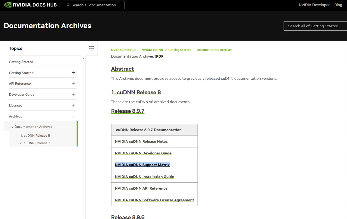
Task: Click the 1. cuDNN Release 8 heading
Action: pos(136,92)
